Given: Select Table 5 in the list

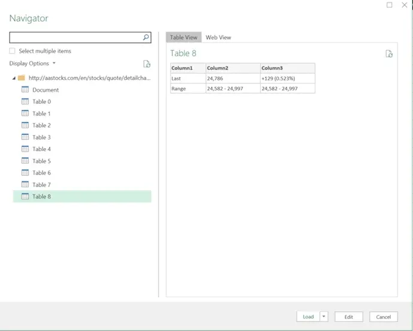Looking at the screenshot, I should tap(41, 161).
